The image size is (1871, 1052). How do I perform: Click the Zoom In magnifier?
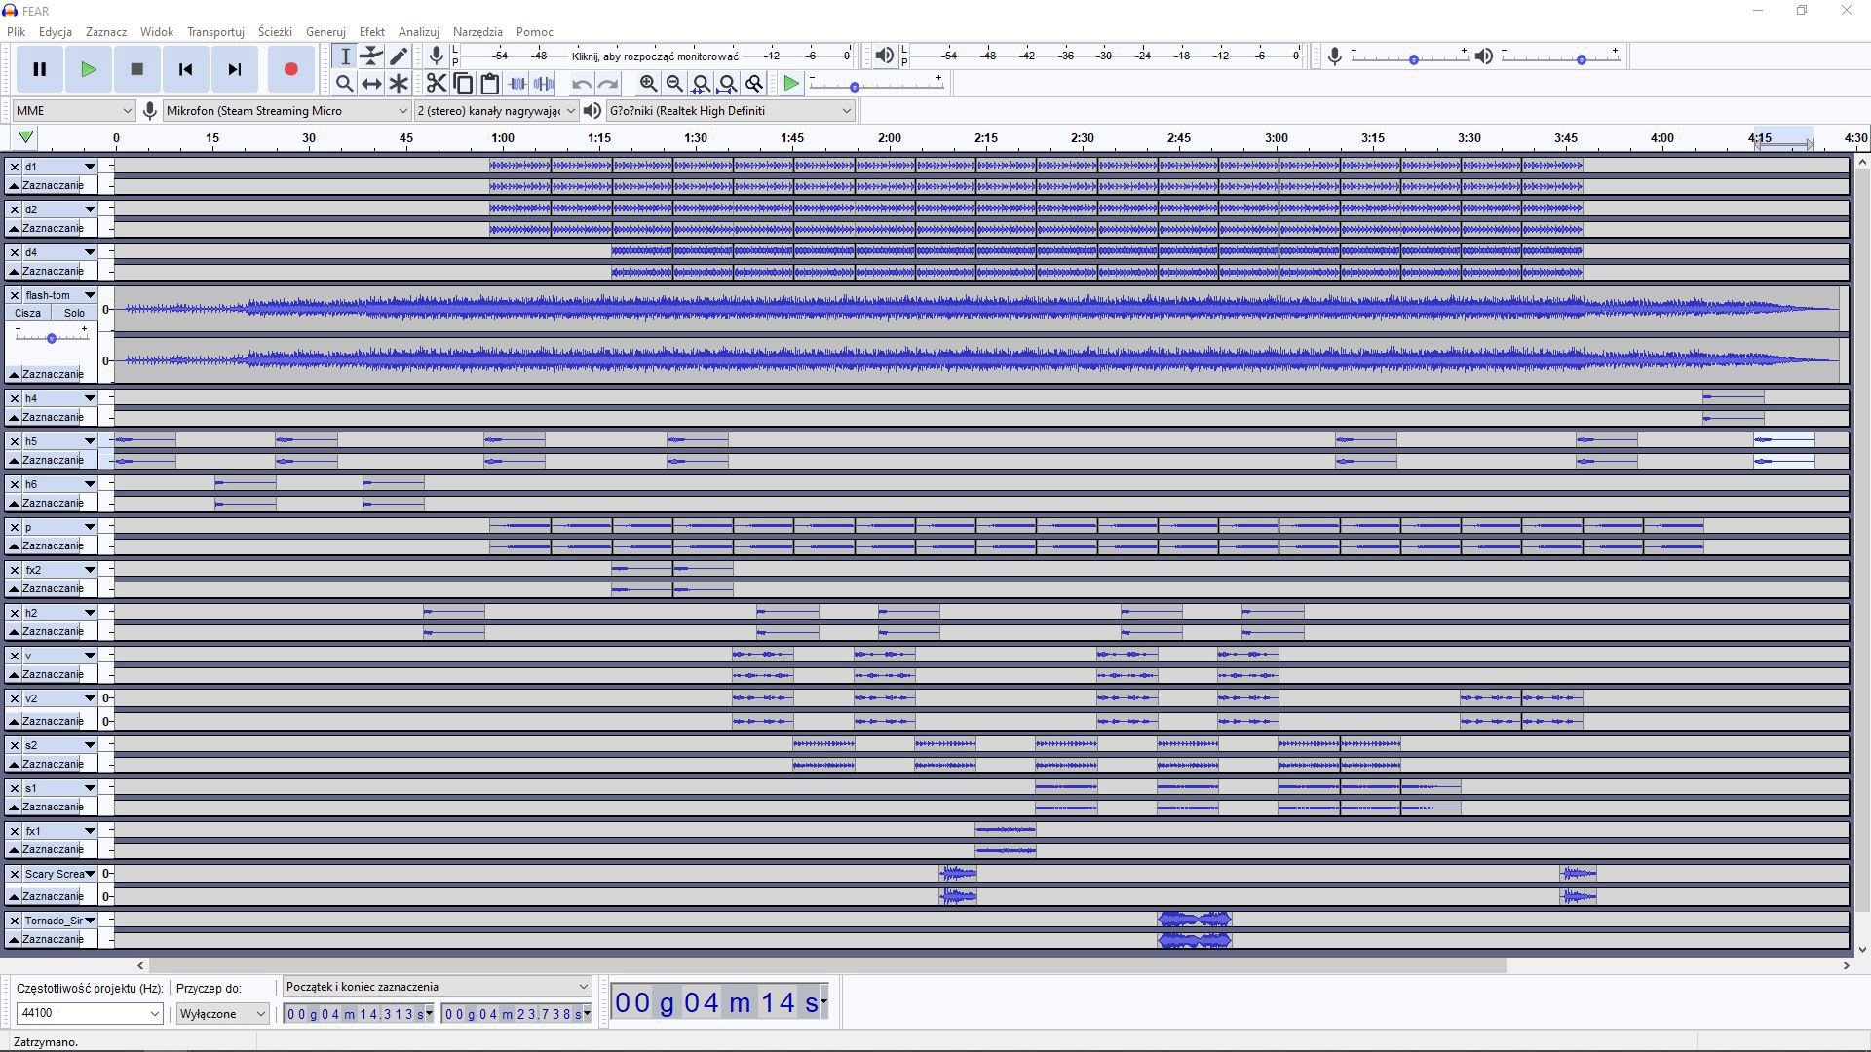tap(648, 84)
